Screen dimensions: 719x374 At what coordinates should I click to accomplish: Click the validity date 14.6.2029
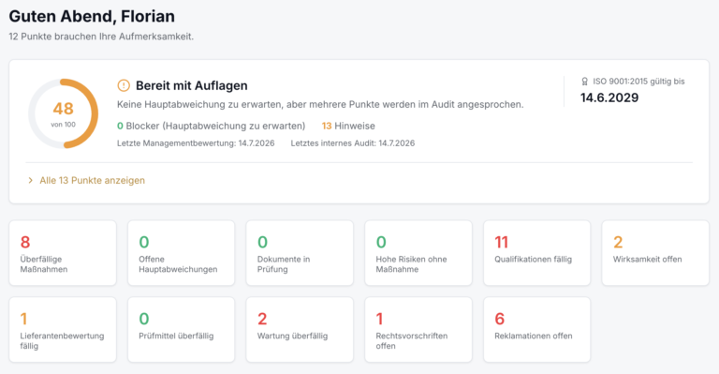click(x=609, y=97)
